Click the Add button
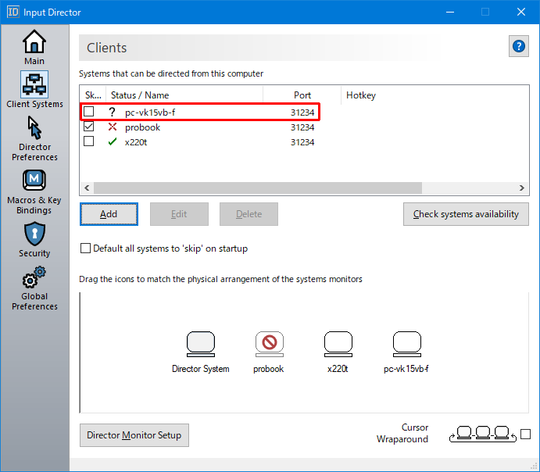This screenshot has height=472, width=540. click(109, 214)
